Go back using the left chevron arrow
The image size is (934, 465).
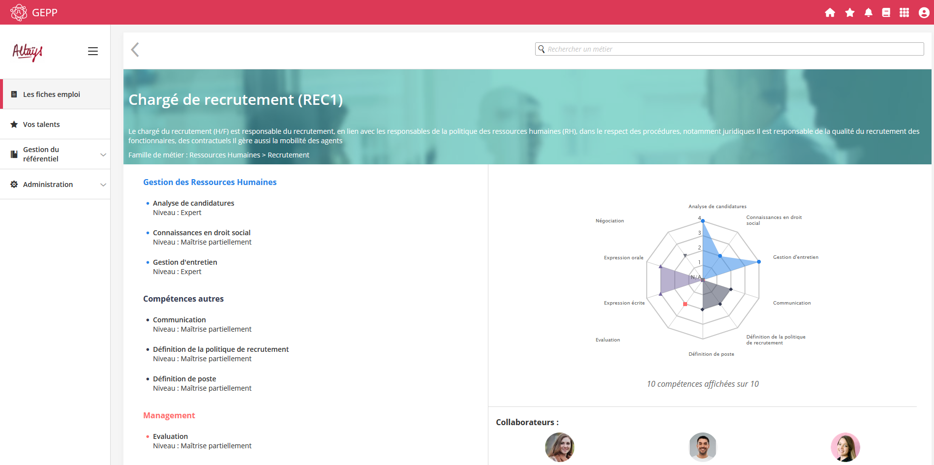point(135,50)
